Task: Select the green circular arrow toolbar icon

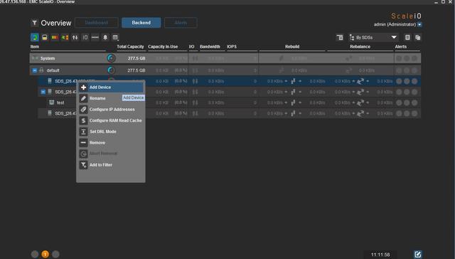Action: [35, 38]
